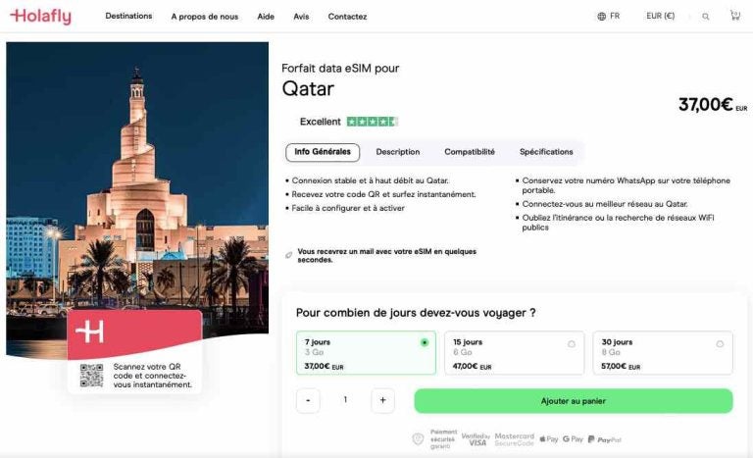Click the QR code image
The image size is (753, 458).
tap(91, 376)
